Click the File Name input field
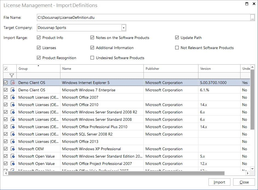The height and width of the screenshot is (190, 258). 143,17
